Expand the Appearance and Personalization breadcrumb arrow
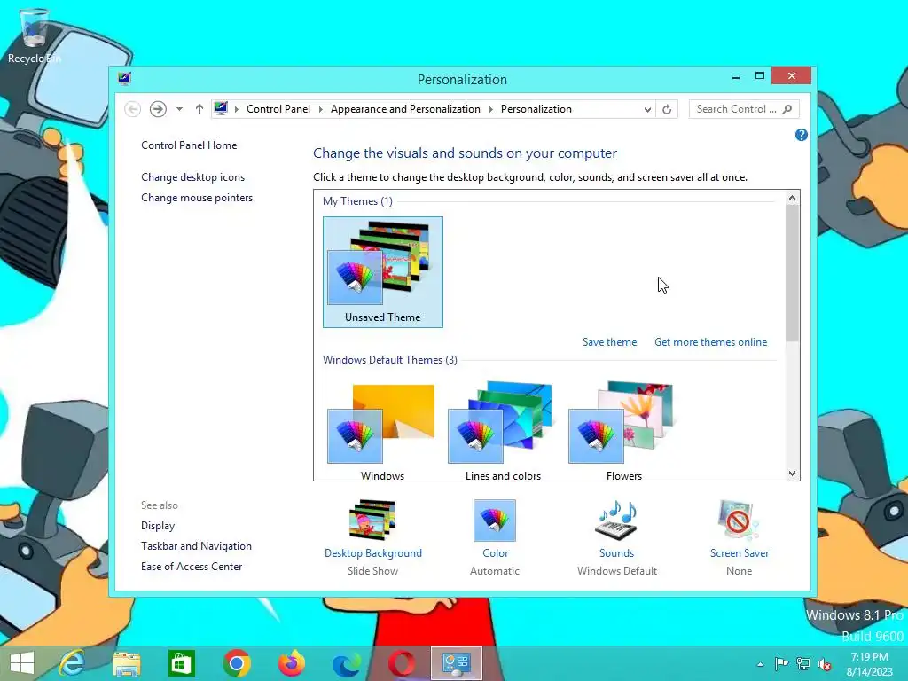Screen dimensions: 908x681 coord(490,109)
